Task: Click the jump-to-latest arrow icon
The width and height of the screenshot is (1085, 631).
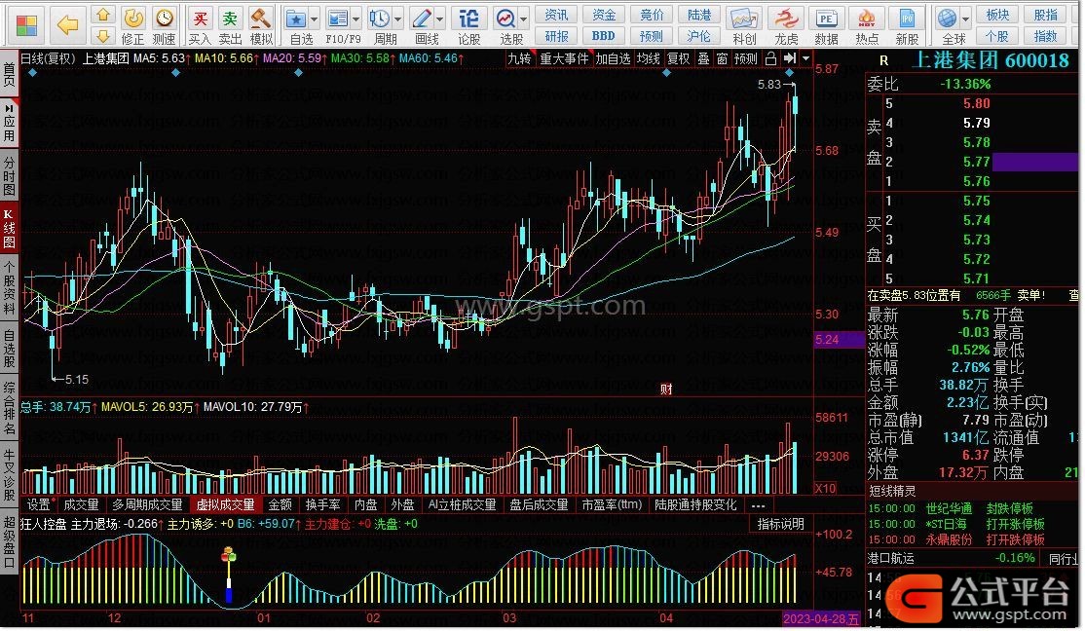Action: click(x=790, y=58)
